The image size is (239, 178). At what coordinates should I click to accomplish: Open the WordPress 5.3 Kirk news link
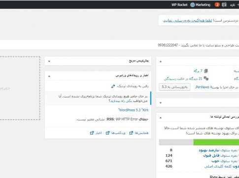click(134, 110)
